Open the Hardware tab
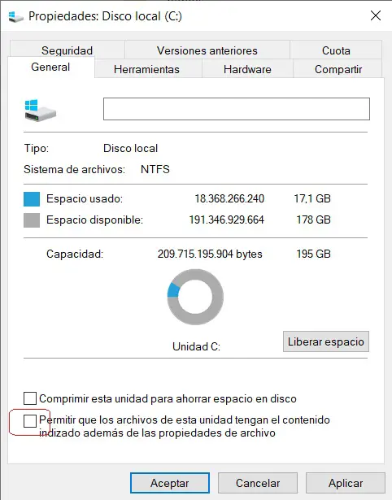392x500 pixels. (x=247, y=69)
